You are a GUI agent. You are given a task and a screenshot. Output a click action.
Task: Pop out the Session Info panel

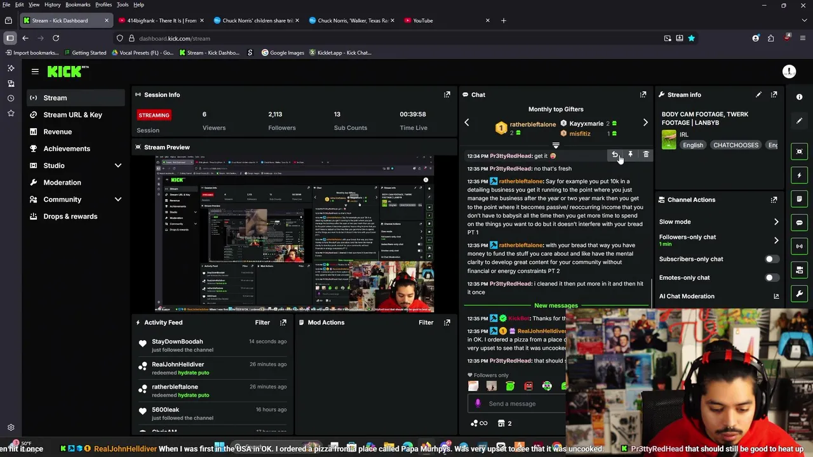pyautogui.click(x=447, y=95)
